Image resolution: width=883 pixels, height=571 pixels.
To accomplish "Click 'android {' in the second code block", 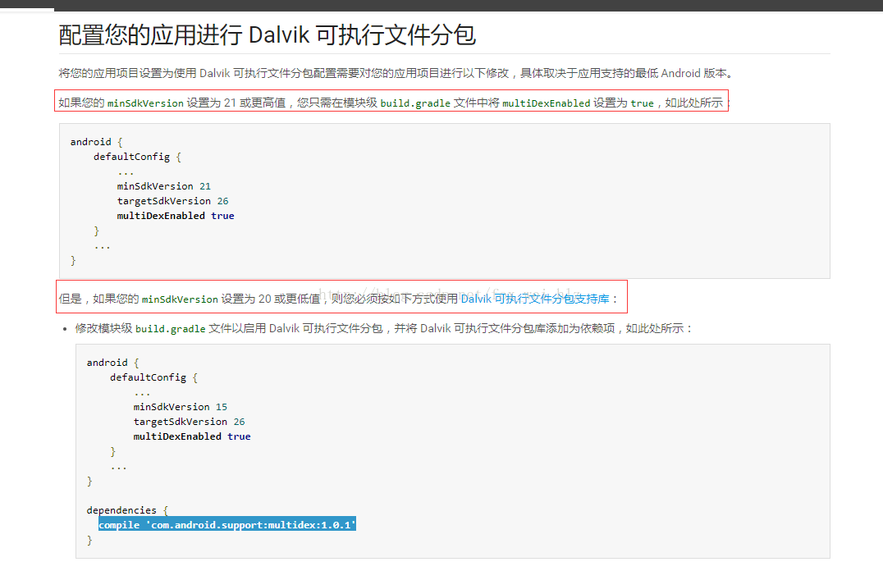I will 112,363.
